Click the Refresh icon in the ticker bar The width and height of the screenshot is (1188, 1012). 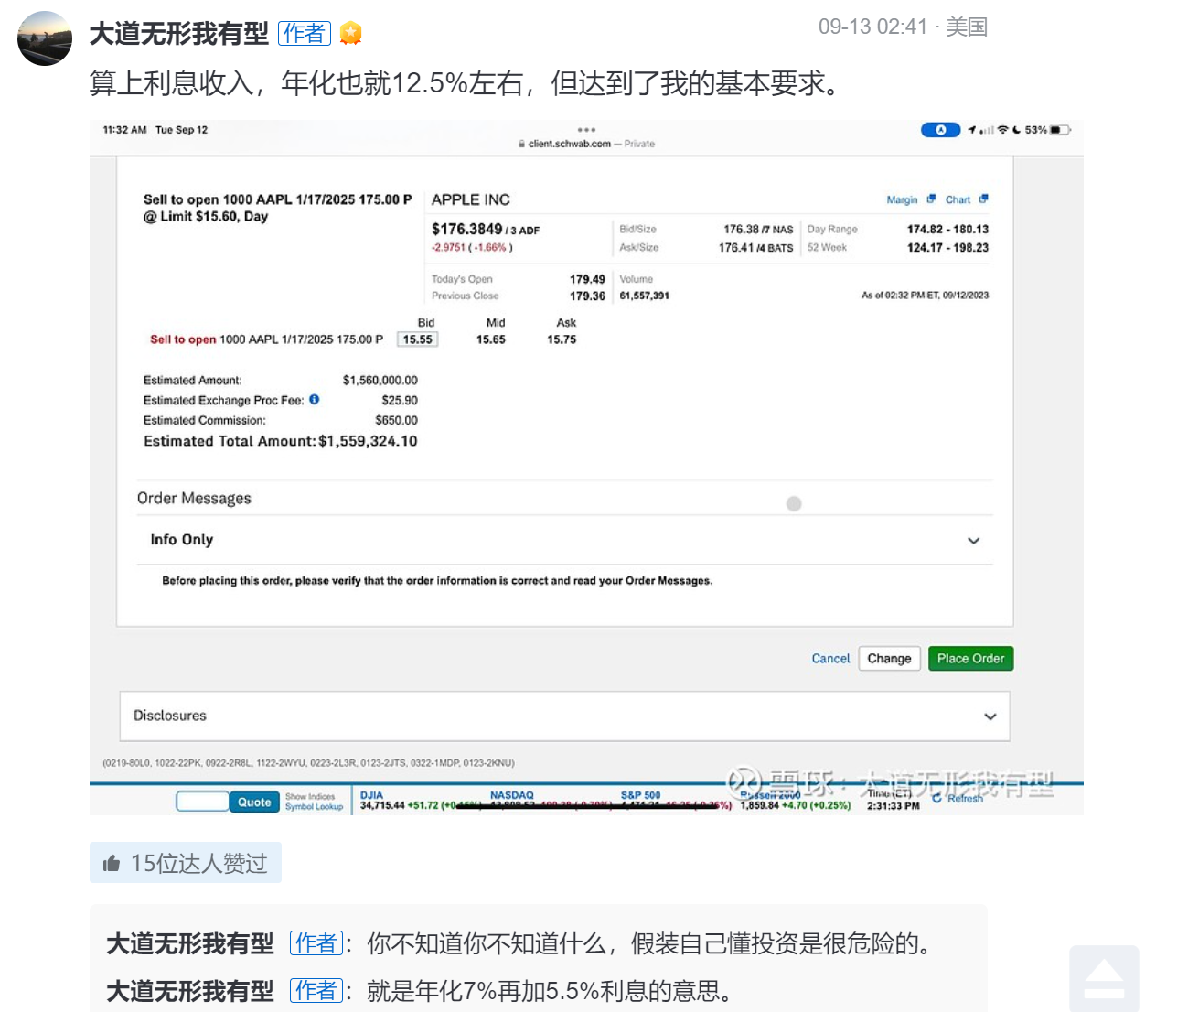[936, 799]
